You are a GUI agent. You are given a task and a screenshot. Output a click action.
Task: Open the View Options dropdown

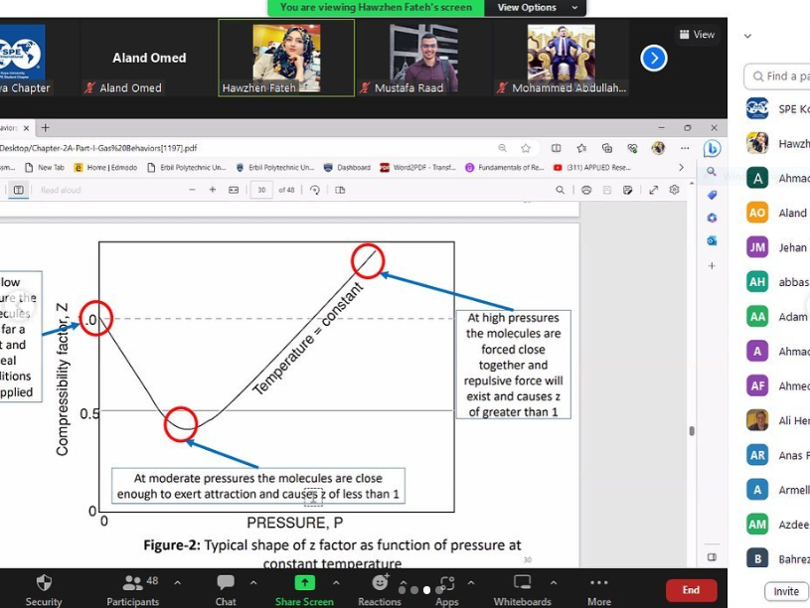point(535,7)
